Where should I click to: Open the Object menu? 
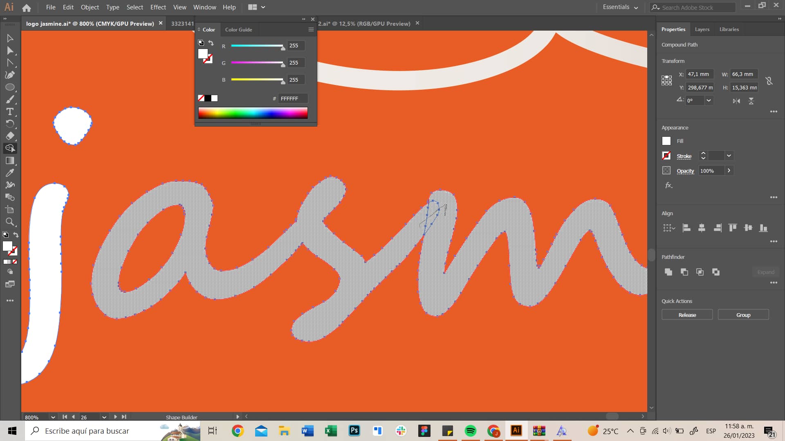click(x=90, y=7)
